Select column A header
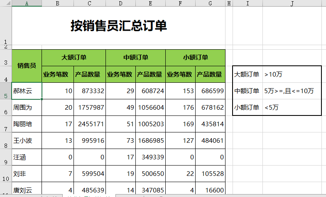The height and width of the screenshot is (197, 326). (27, 3)
